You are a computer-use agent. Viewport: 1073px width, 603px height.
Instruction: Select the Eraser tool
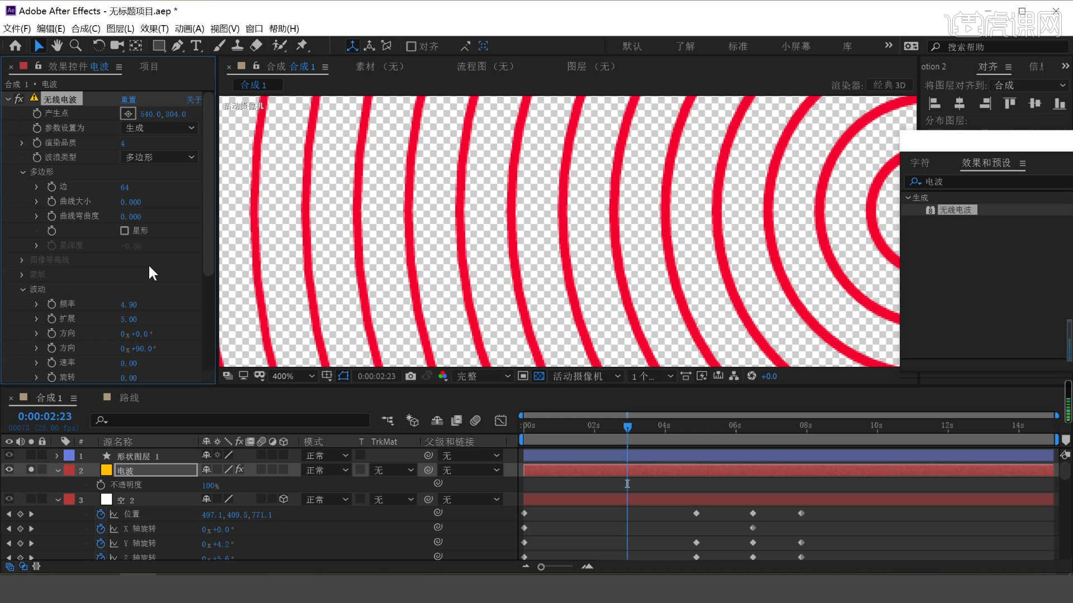point(256,46)
